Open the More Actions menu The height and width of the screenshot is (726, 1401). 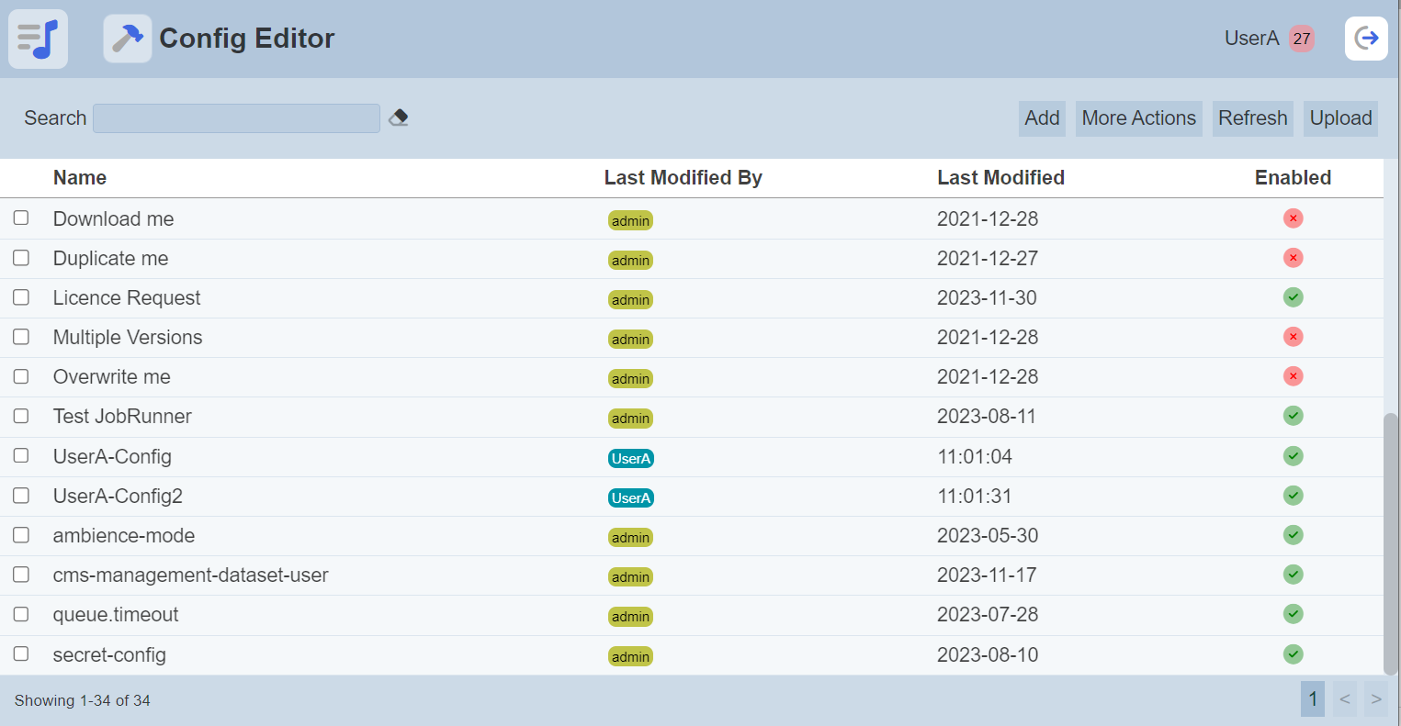(1138, 118)
